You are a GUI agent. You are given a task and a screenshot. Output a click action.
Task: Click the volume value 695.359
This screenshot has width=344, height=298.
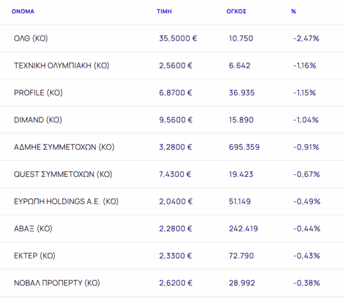(x=244, y=147)
